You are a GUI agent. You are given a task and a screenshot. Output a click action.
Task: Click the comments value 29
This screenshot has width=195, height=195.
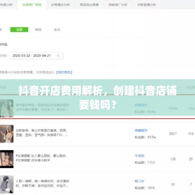point(191,159)
